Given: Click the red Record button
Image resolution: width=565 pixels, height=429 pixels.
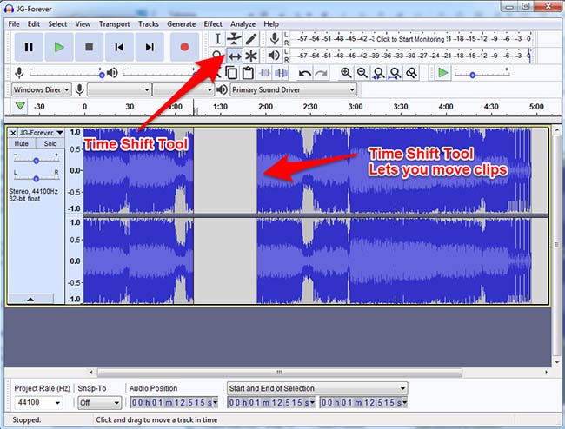Looking at the screenshot, I should tap(184, 47).
